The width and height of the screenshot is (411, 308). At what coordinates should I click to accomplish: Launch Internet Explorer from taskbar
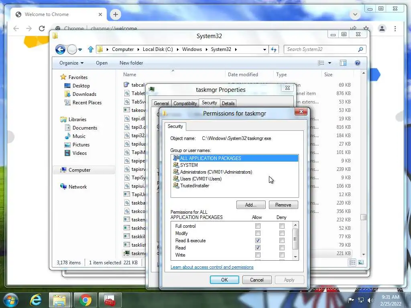click(x=36, y=300)
